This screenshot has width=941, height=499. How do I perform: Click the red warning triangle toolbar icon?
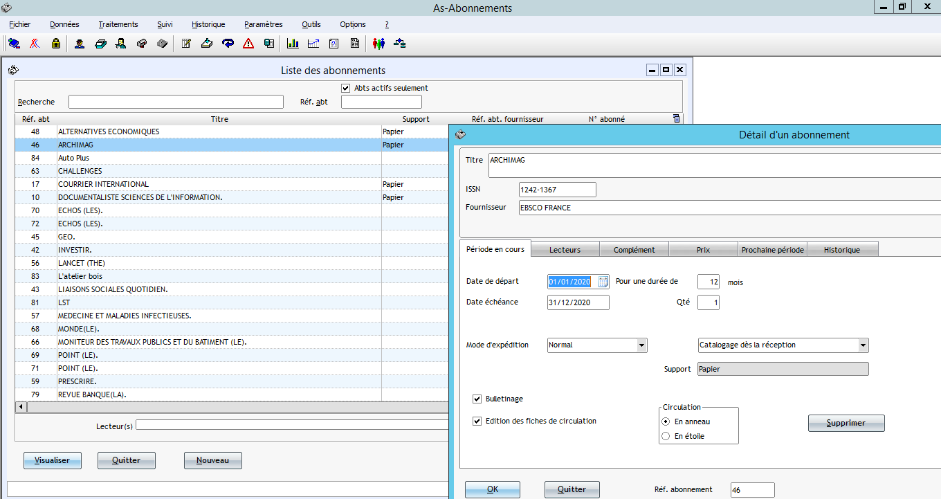[x=248, y=44]
